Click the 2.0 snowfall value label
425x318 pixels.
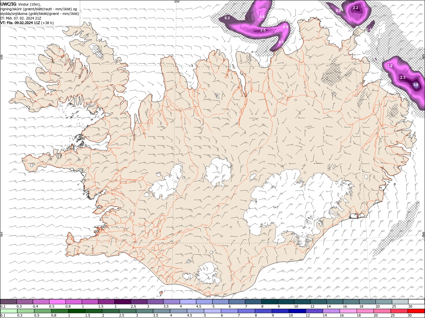[263, 30]
